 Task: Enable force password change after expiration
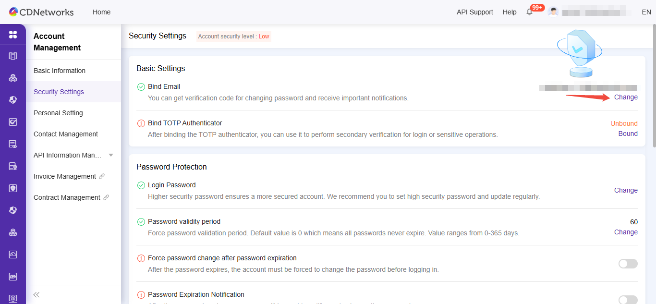click(628, 264)
